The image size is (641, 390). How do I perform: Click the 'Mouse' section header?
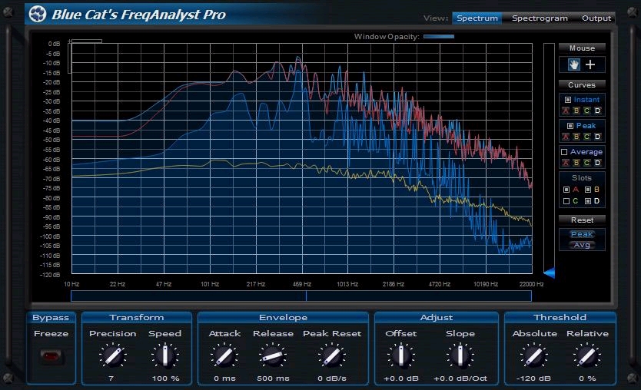[582, 48]
